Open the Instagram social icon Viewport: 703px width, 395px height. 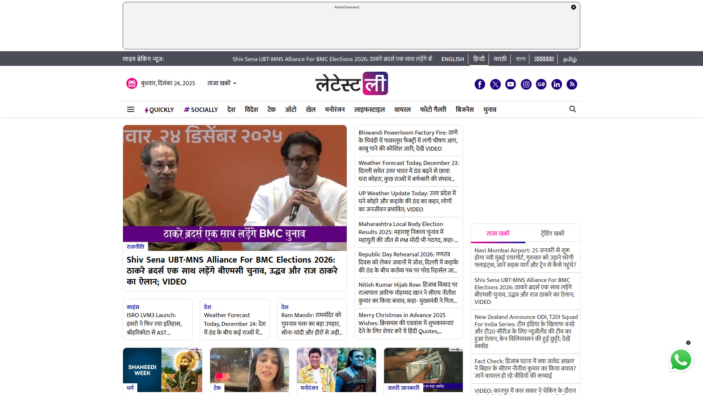coord(526,84)
